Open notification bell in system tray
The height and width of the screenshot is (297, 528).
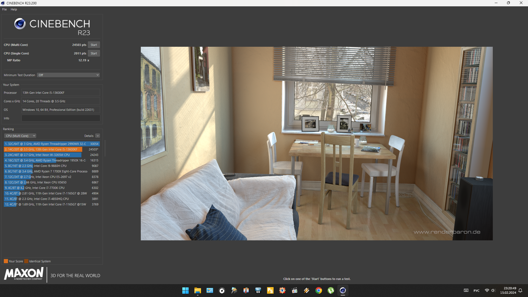[x=520, y=290]
